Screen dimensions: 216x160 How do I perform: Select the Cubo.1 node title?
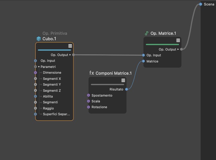click(49, 39)
